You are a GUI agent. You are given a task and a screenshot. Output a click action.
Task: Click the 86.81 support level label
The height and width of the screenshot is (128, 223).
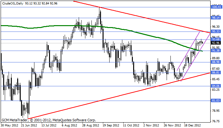(216, 73)
